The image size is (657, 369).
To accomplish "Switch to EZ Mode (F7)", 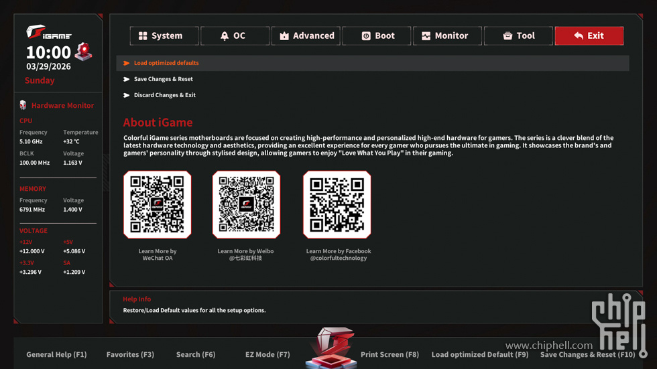I will (x=267, y=354).
